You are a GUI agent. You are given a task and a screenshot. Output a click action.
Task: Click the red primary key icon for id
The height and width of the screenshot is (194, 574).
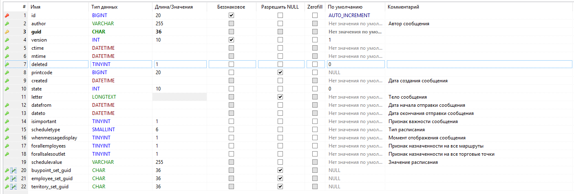click(x=7, y=15)
